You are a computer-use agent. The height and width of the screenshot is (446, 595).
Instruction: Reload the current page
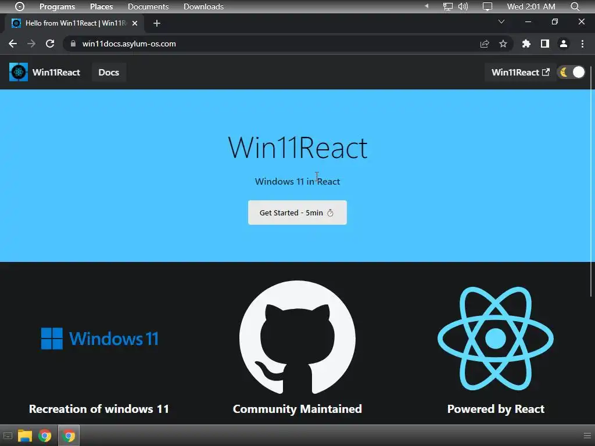[50, 44]
